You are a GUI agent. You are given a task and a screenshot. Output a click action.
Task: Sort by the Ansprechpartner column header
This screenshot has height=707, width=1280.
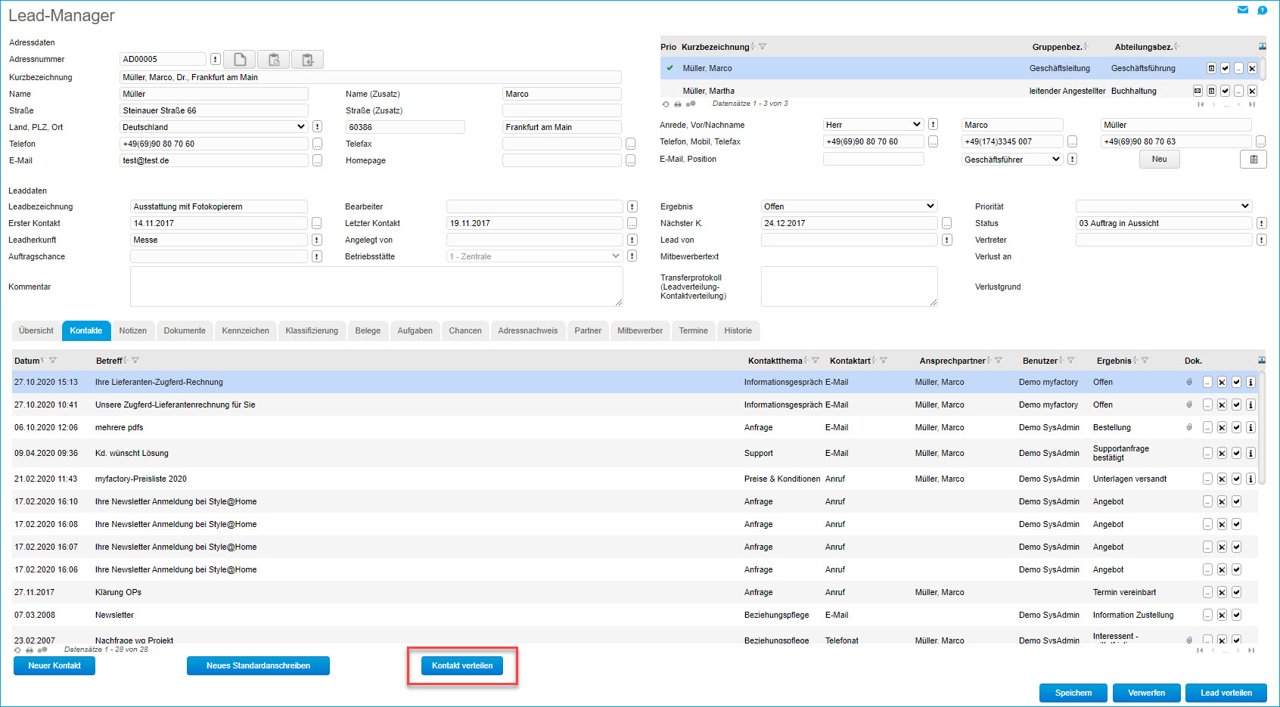point(952,361)
